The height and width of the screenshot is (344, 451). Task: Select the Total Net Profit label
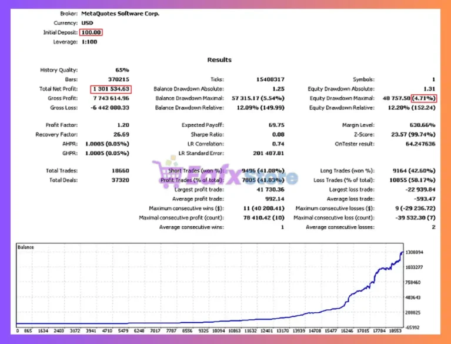click(58, 89)
